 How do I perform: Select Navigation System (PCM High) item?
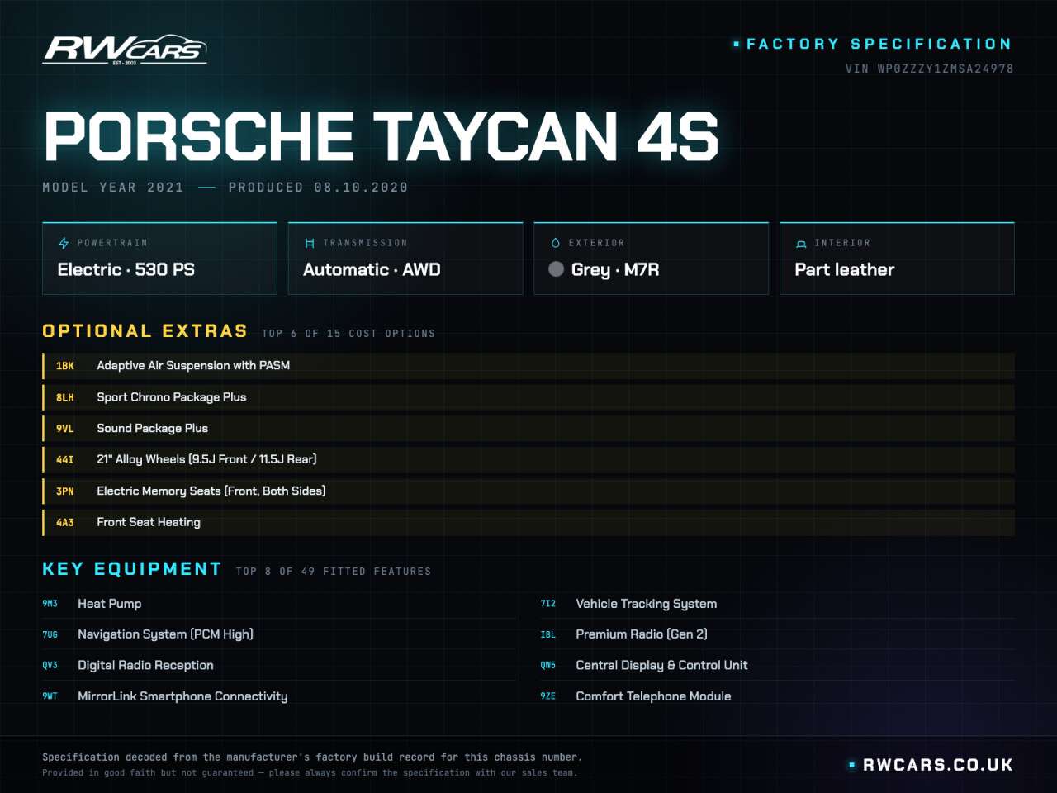point(279,634)
